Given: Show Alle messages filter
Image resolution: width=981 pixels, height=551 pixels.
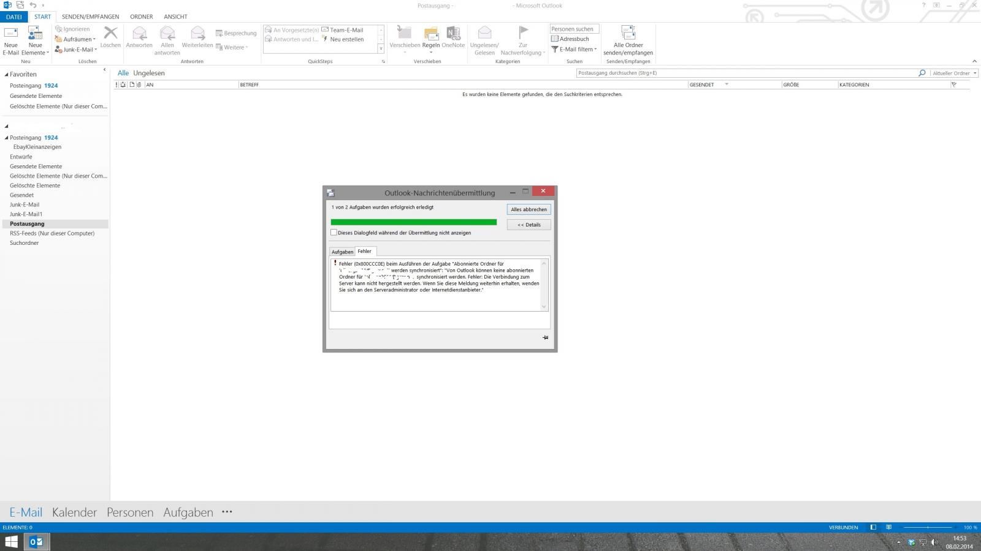Looking at the screenshot, I should pyautogui.click(x=123, y=73).
